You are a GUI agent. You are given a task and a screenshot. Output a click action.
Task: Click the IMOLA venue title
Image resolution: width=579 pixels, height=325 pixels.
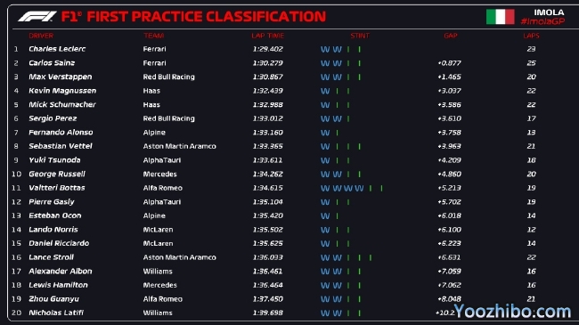click(x=549, y=12)
